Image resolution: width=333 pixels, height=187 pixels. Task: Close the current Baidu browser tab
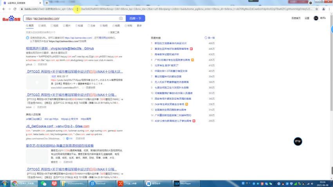(40, 3)
